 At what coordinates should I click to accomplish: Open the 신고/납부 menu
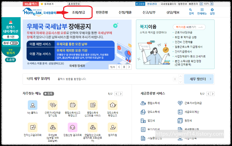(x=149, y=12)
